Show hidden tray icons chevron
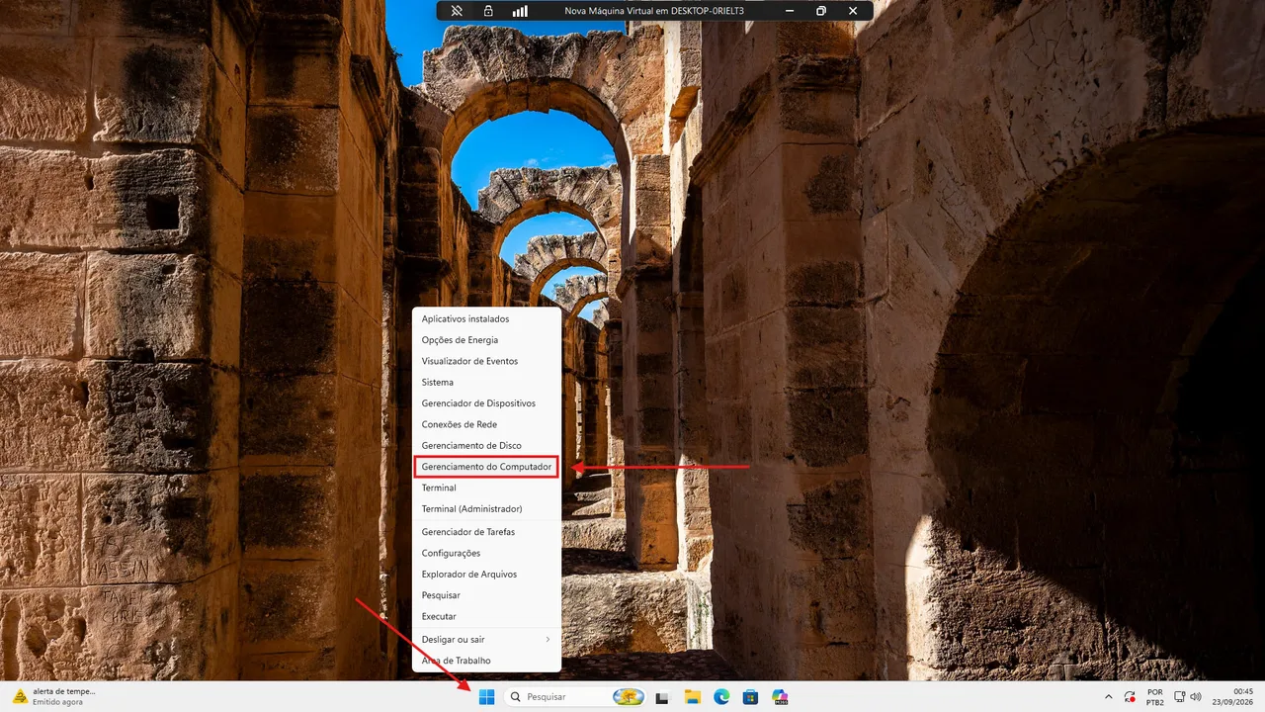The width and height of the screenshot is (1265, 712). click(x=1108, y=697)
